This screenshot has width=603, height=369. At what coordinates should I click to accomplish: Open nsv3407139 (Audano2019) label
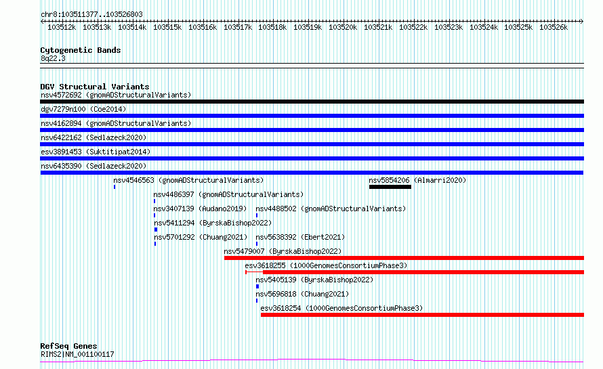click(200, 209)
